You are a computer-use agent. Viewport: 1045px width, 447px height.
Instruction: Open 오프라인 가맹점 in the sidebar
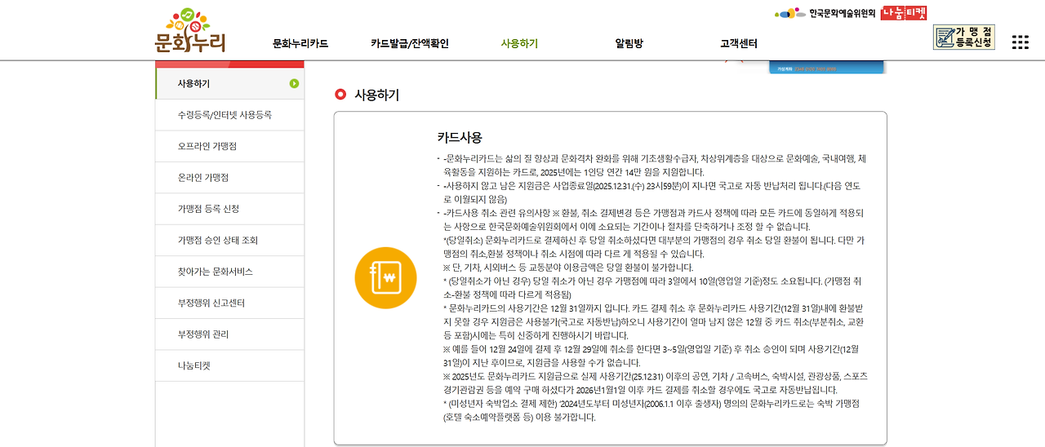[x=229, y=146]
